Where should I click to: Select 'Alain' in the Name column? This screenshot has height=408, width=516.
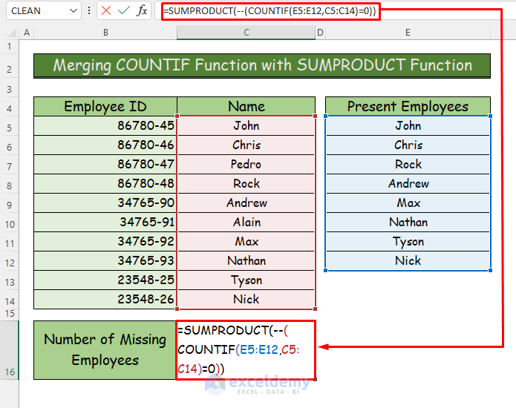point(246,223)
